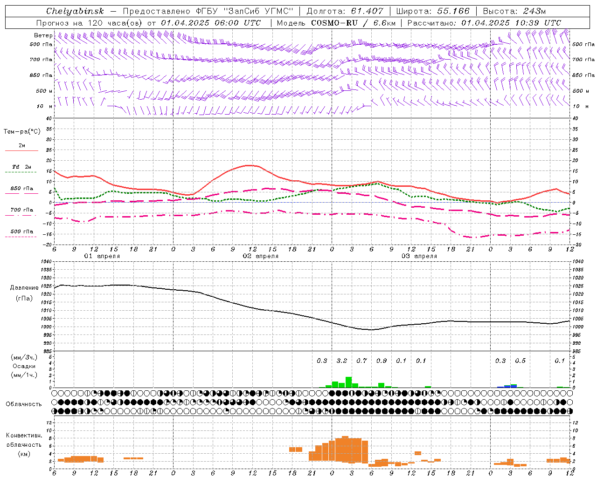Screen dimensions: 597x477
Task: Click the '(км)' unit label
Action: pyautogui.click(x=24, y=454)
